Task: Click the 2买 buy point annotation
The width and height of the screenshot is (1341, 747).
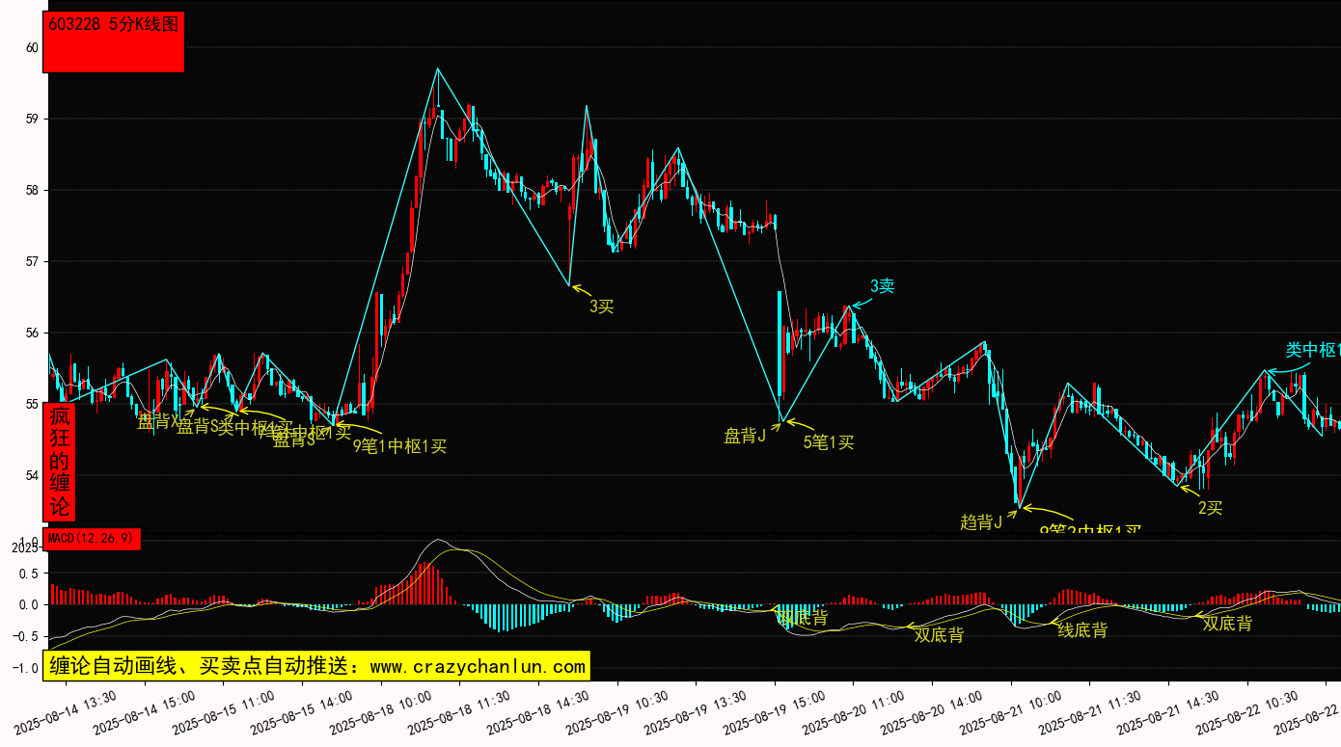Action: click(x=1211, y=508)
